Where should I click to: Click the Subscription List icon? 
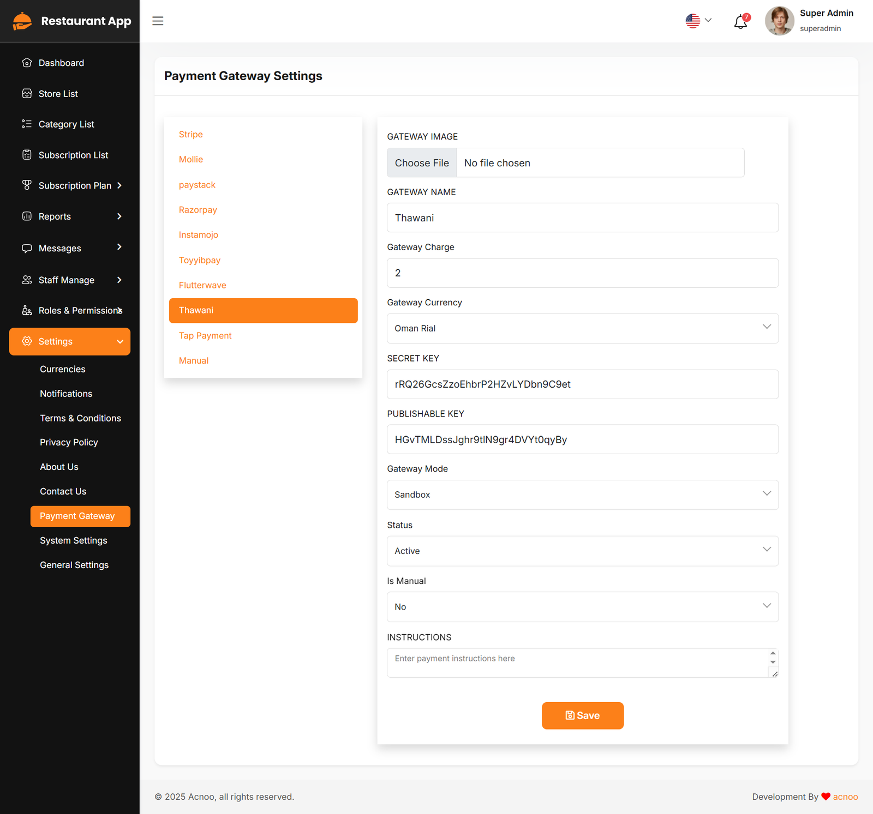(27, 155)
